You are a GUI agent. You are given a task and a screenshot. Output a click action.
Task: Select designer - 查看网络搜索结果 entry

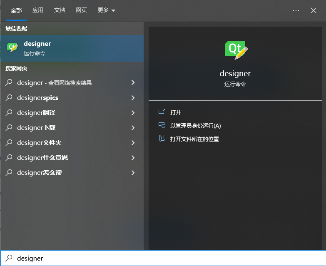pos(72,82)
